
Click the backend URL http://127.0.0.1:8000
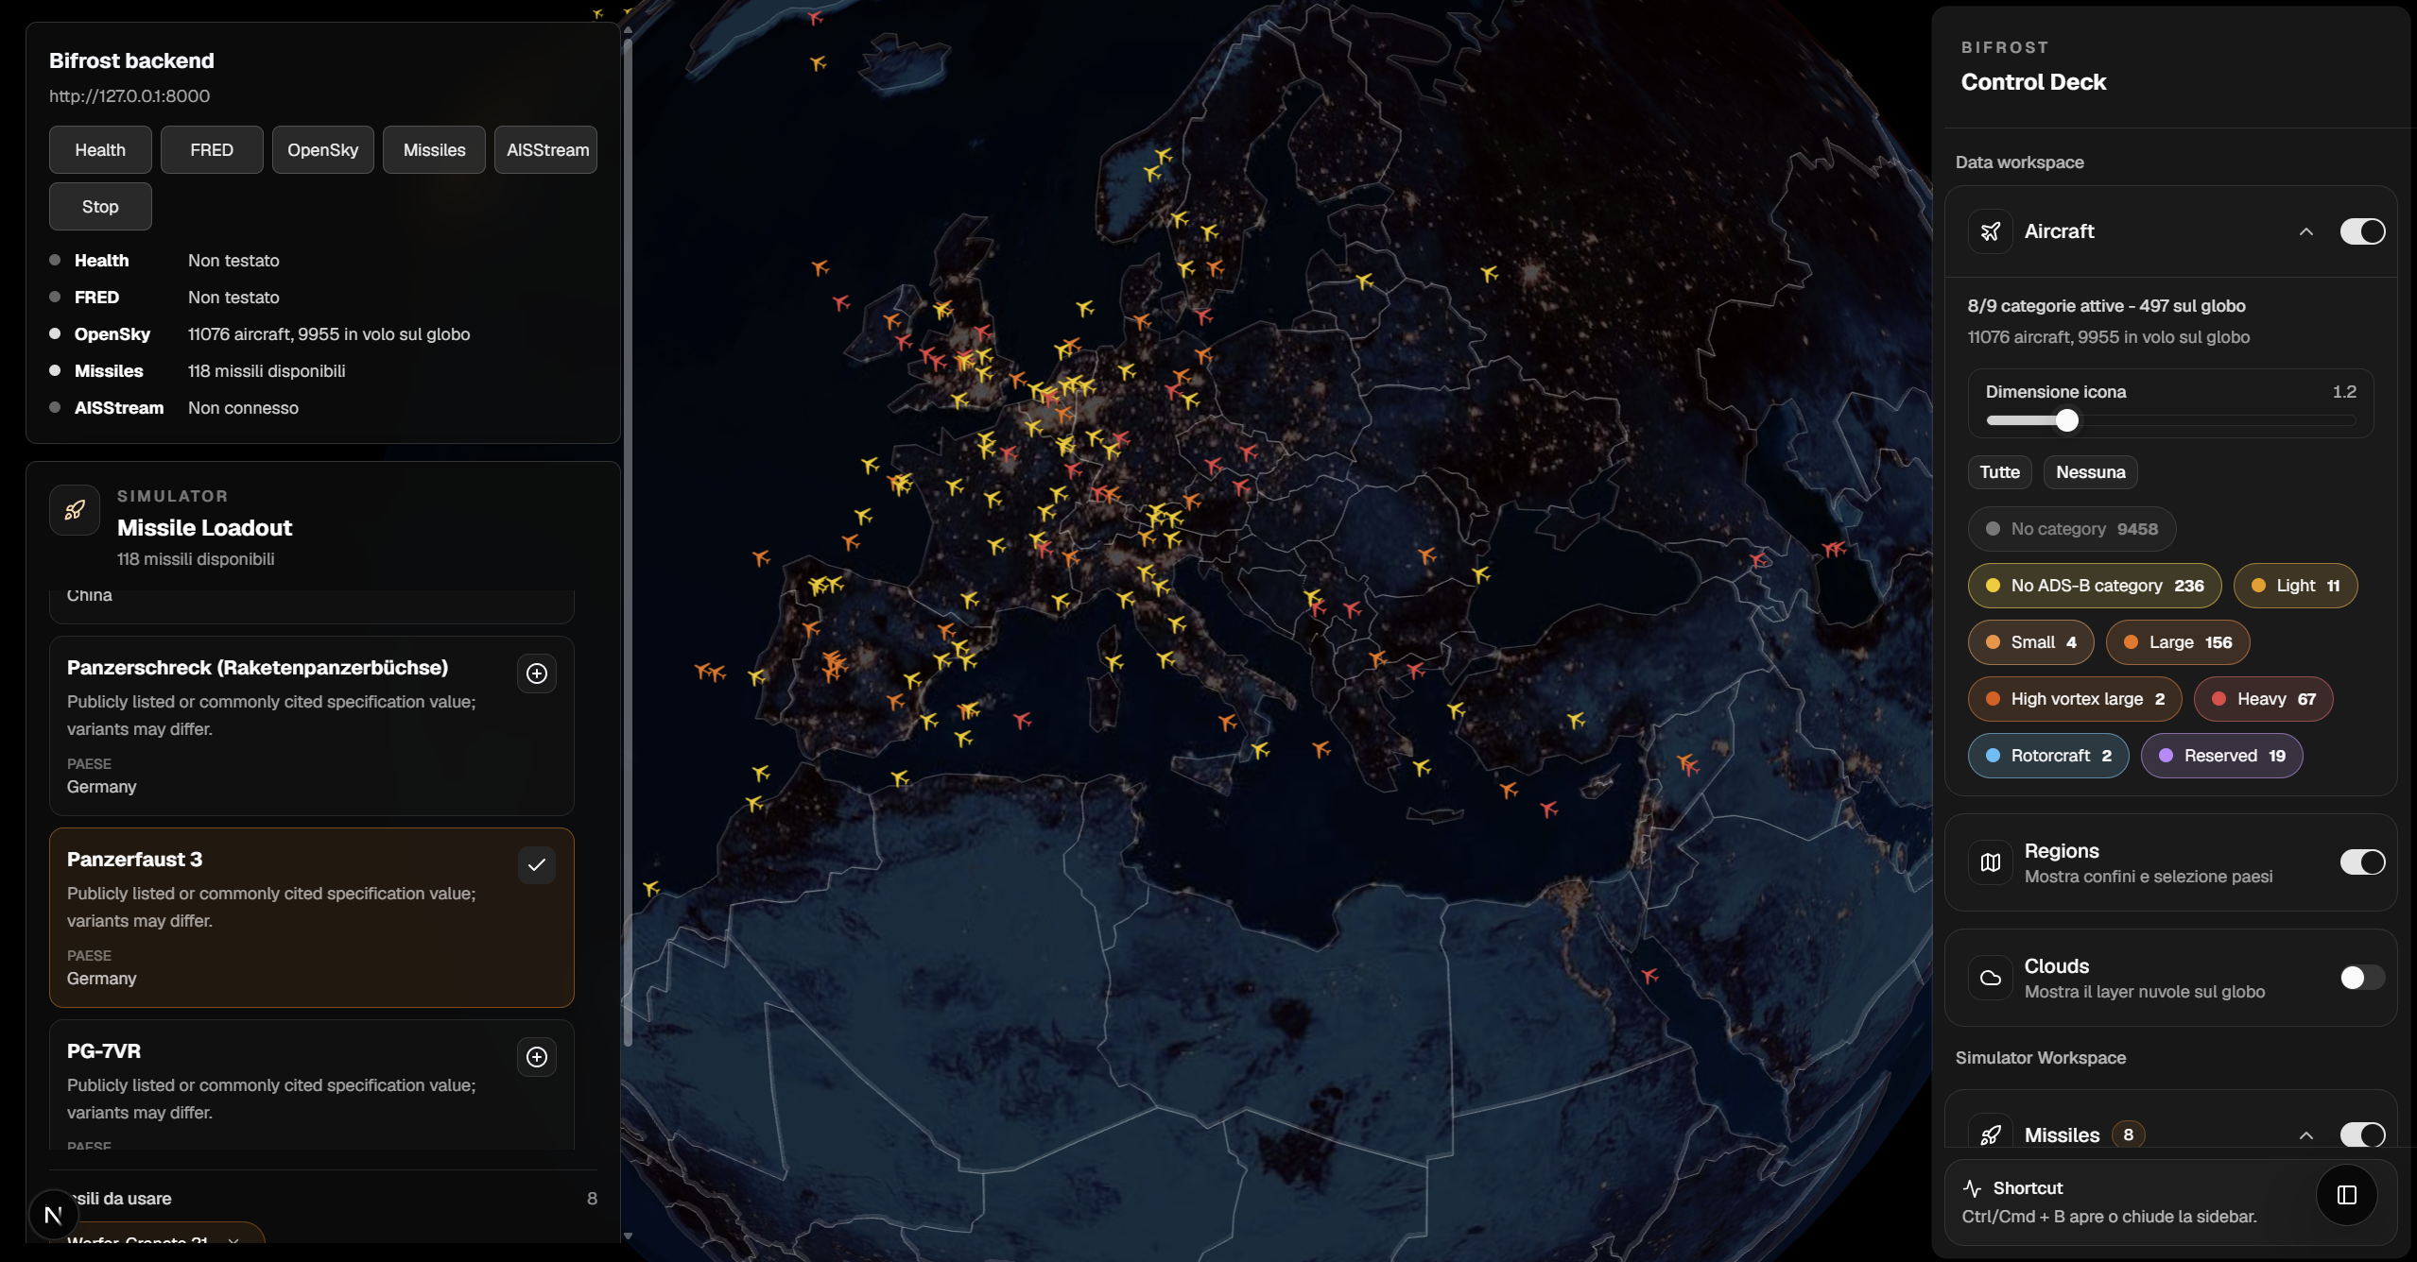point(129,96)
